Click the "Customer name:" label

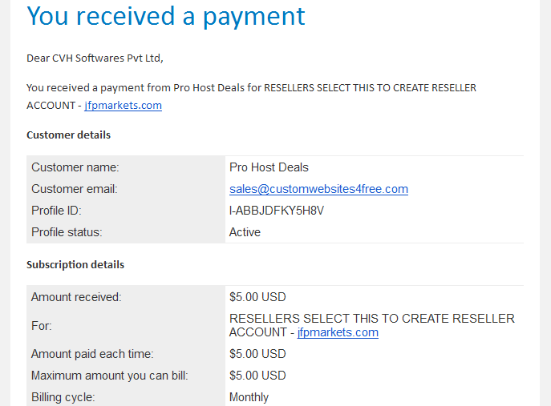75,167
